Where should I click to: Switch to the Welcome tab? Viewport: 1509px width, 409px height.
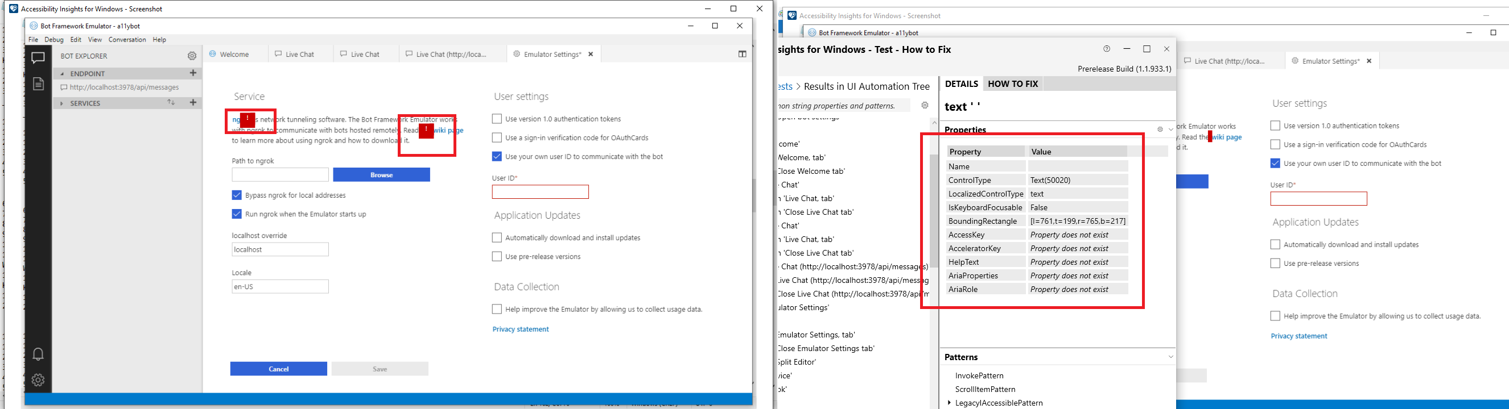coord(234,54)
